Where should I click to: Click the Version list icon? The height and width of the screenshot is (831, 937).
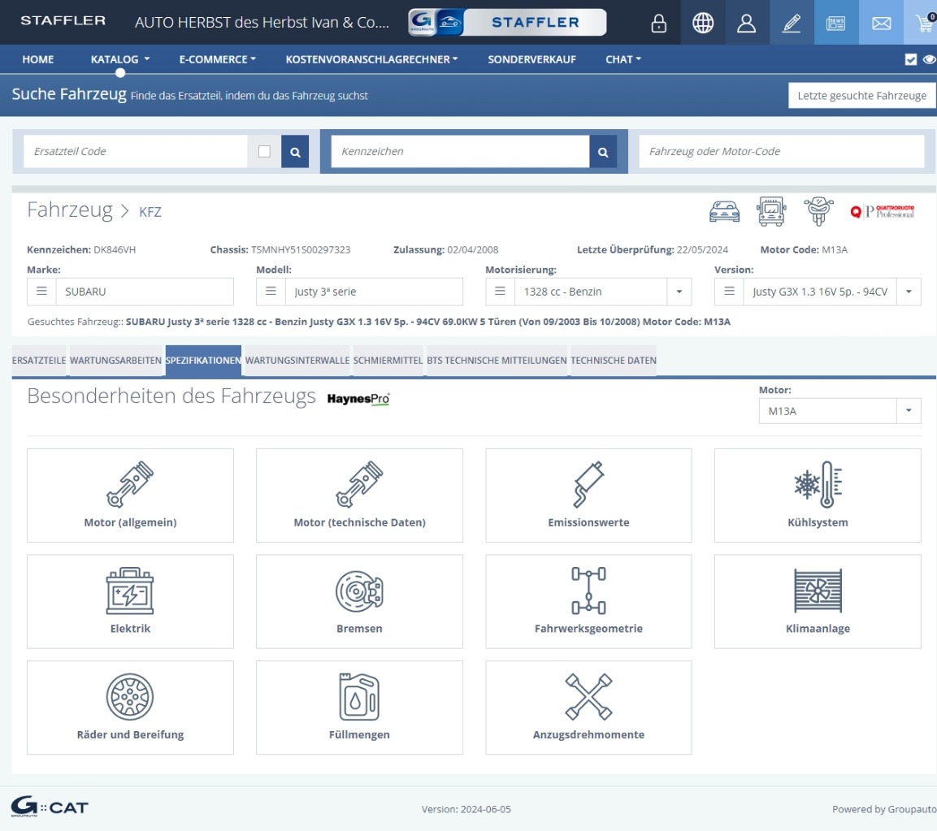[x=729, y=292]
